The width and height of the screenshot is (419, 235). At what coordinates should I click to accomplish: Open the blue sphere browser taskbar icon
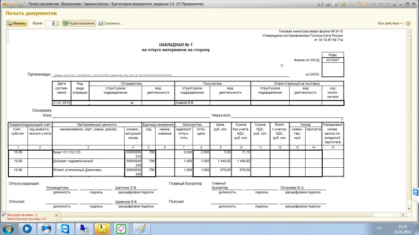point(46,229)
